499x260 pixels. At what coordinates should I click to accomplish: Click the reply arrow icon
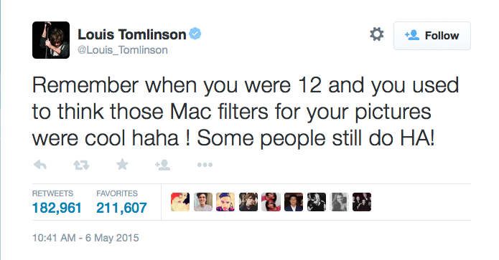click(x=40, y=165)
